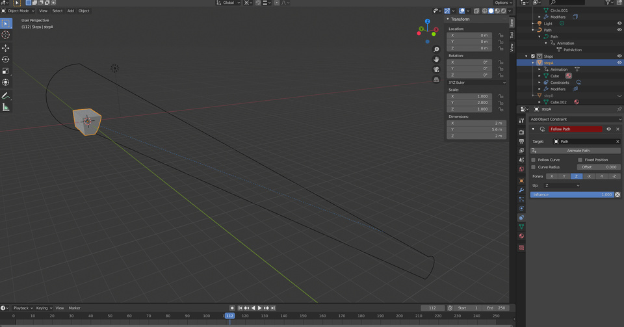Viewport: 624px width, 327px height.
Task: Open the Object properties tab
Action: pyautogui.click(x=521, y=181)
